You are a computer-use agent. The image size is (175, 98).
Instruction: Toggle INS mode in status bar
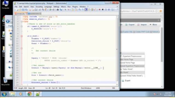(x=113, y=88)
